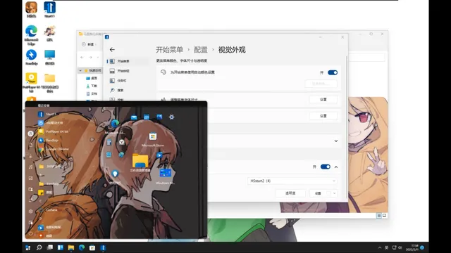Click 设置 button for menu font size
The width and height of the screenshot is (451, 253).
323,100
